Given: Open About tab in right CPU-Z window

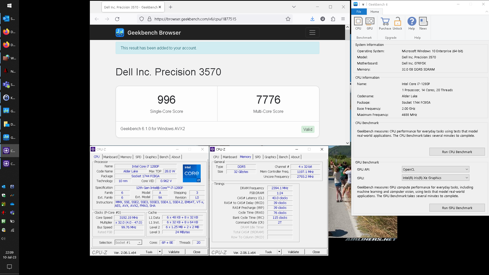Looking at the screenshot, I should (295, 157).
